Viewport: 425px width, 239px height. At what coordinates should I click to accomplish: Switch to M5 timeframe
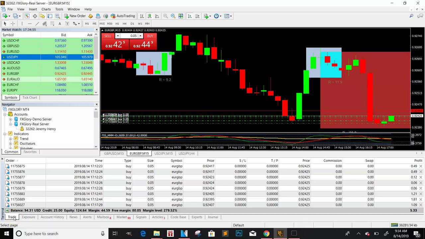94,24
